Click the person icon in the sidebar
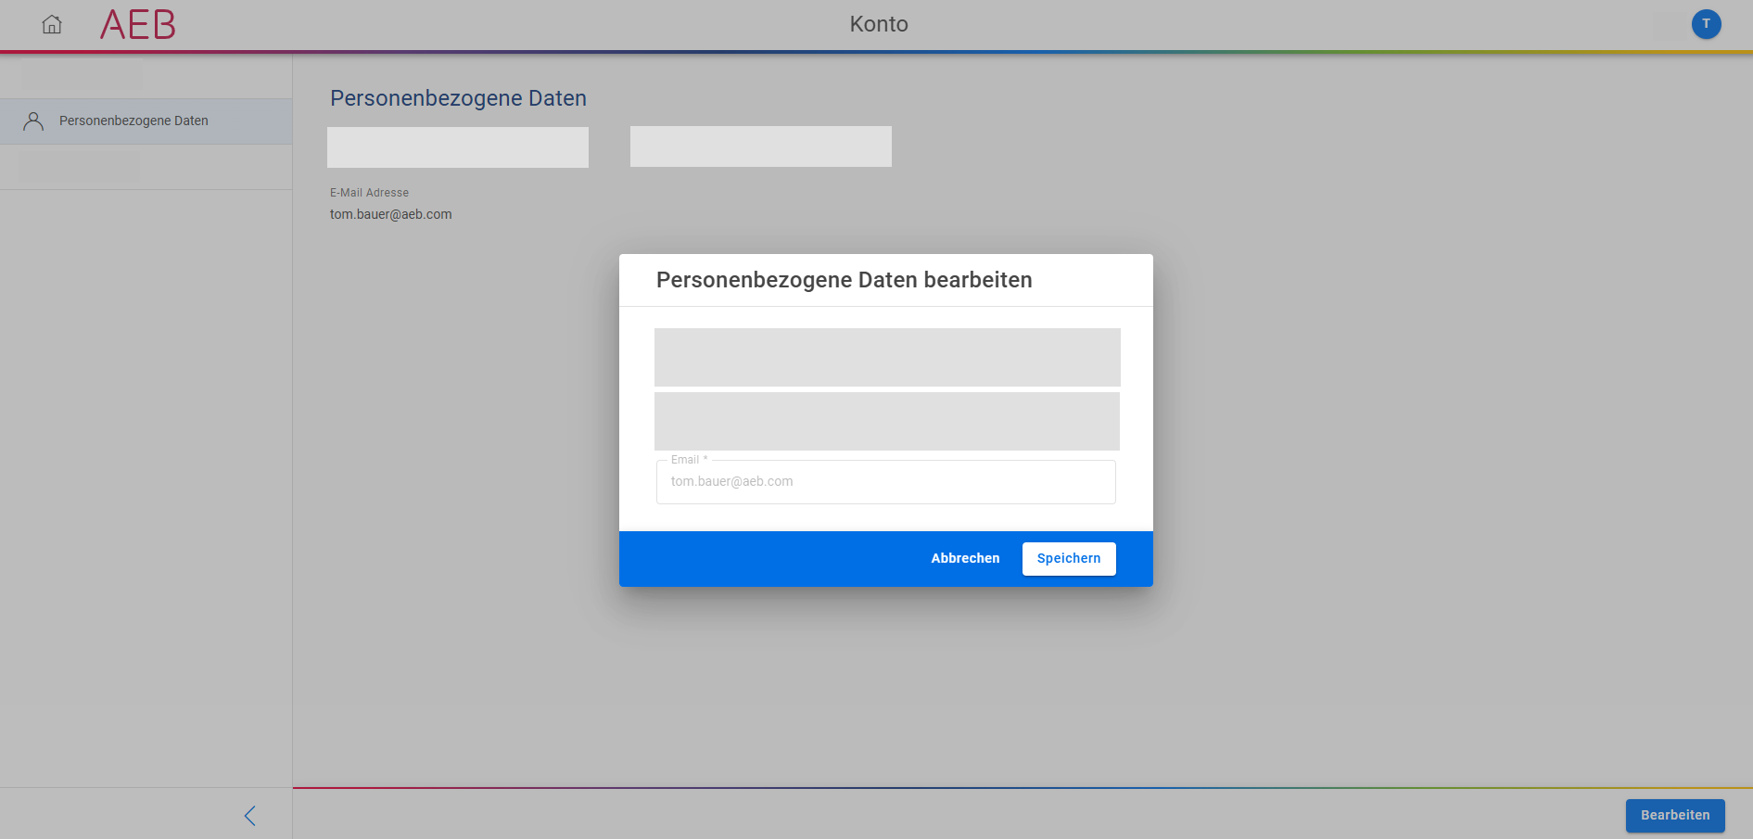Viewport: 1753px width, 839px height. pyautogui.click(x=33, y=121)
